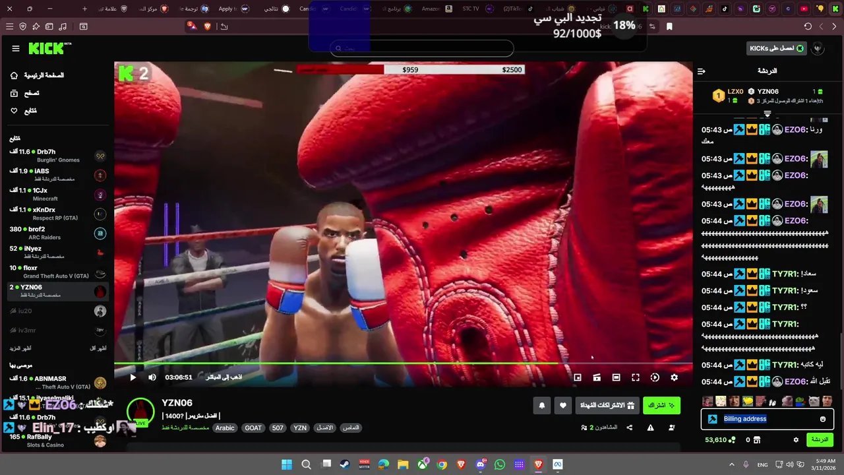Share the stream via share icon
This screenshot has width=844, height=475.
(630, 427)
